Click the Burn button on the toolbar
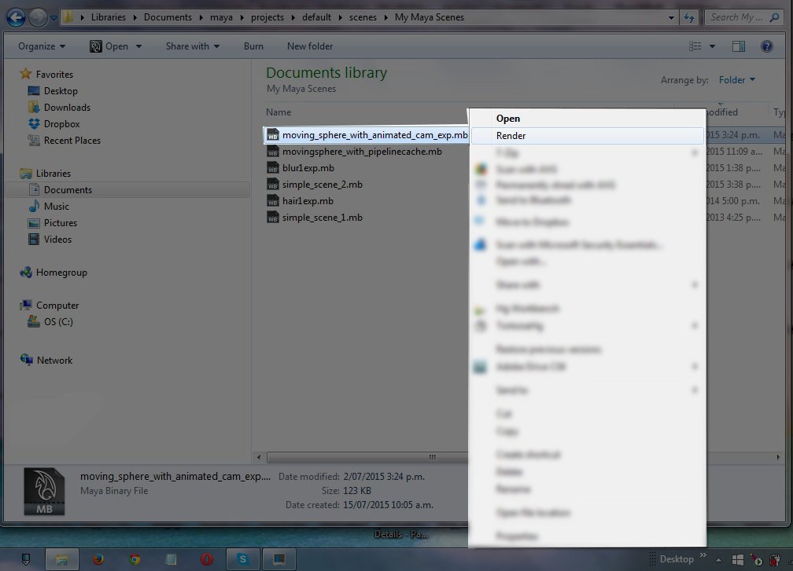 tap(253, 46)
